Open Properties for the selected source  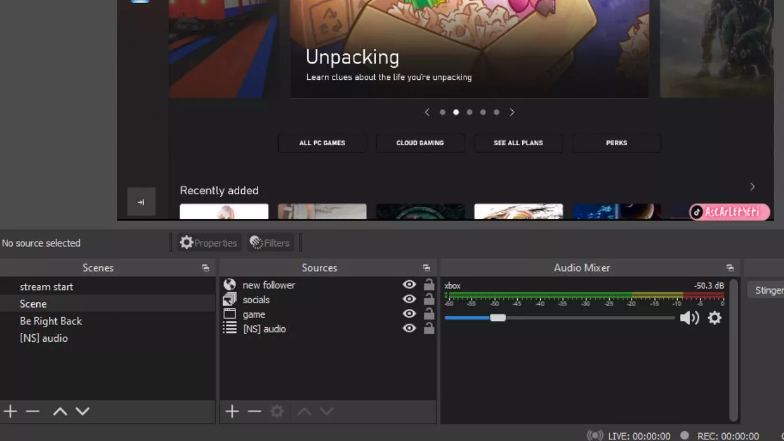[208, 242]
